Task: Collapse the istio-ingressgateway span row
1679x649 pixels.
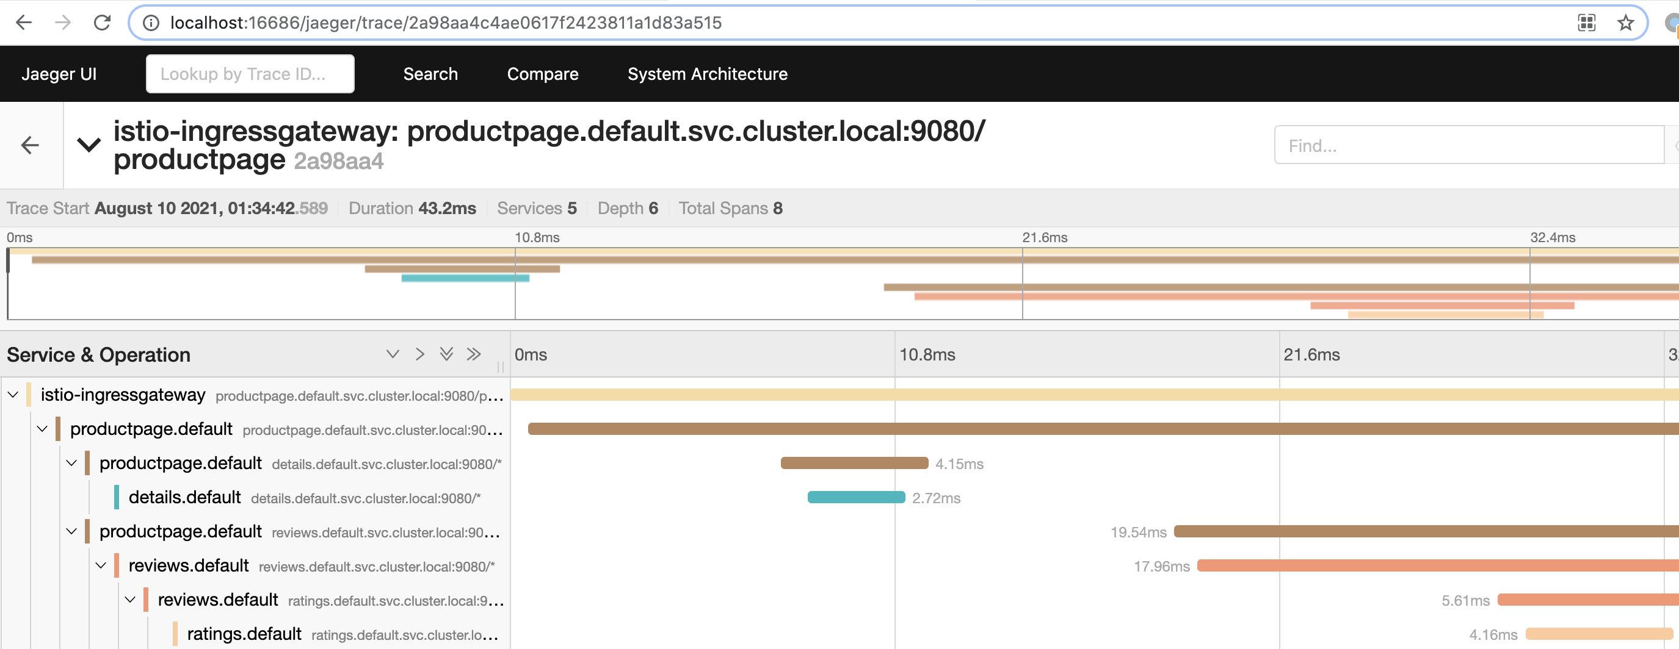Action: point(13,395)
